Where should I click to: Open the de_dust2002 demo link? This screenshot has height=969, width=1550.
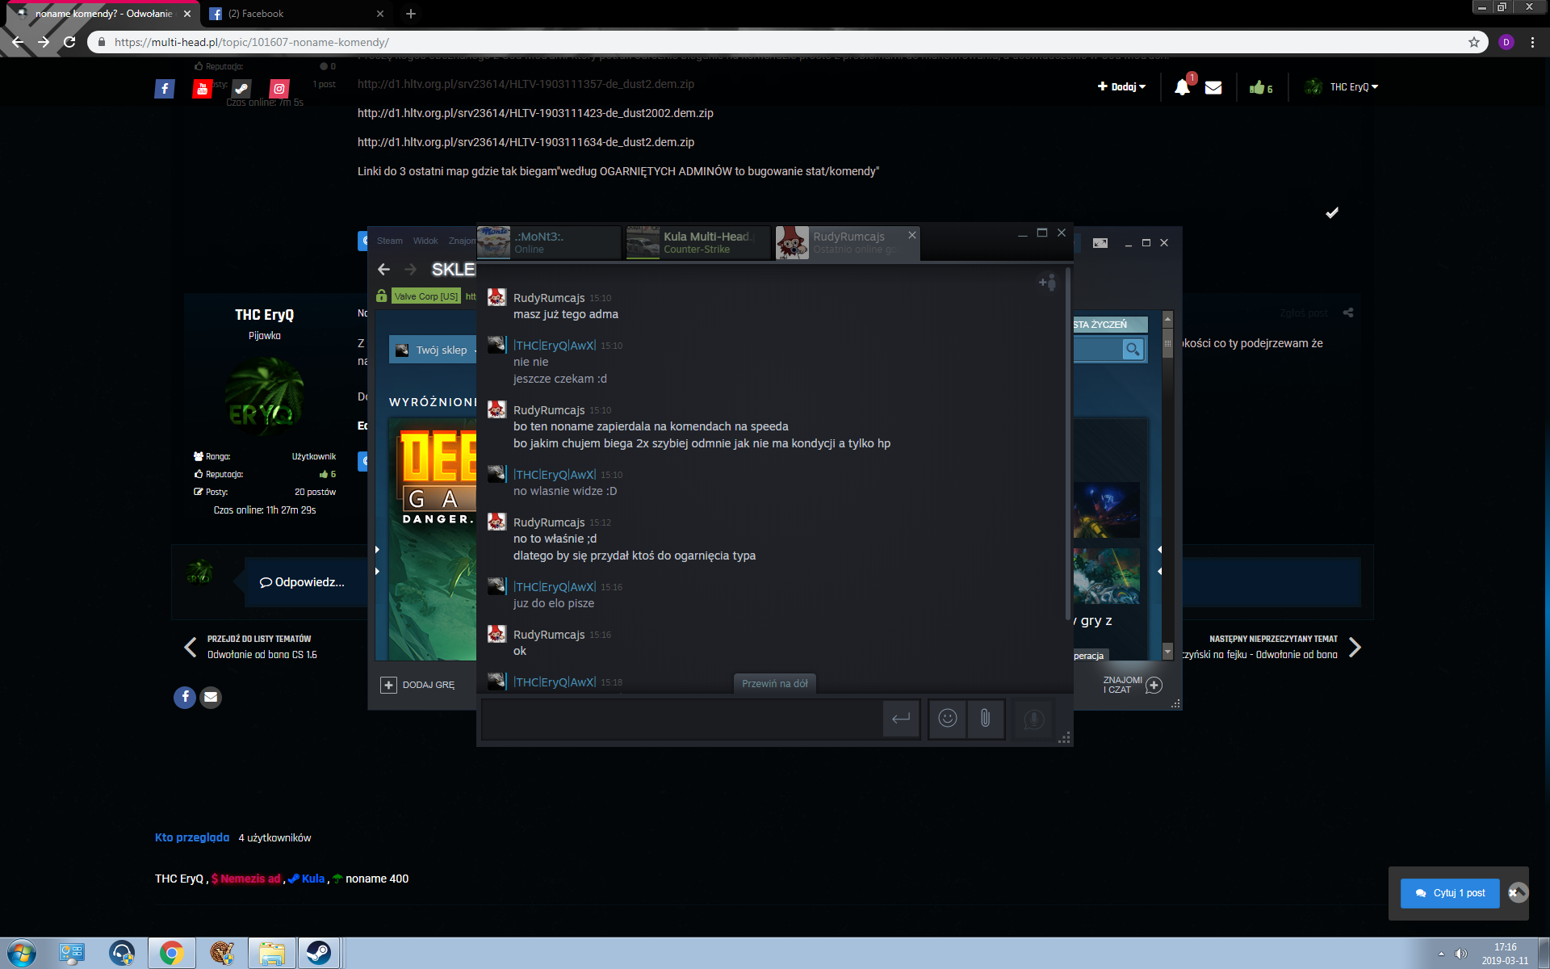pyautogui.click(x=535, y=113)
